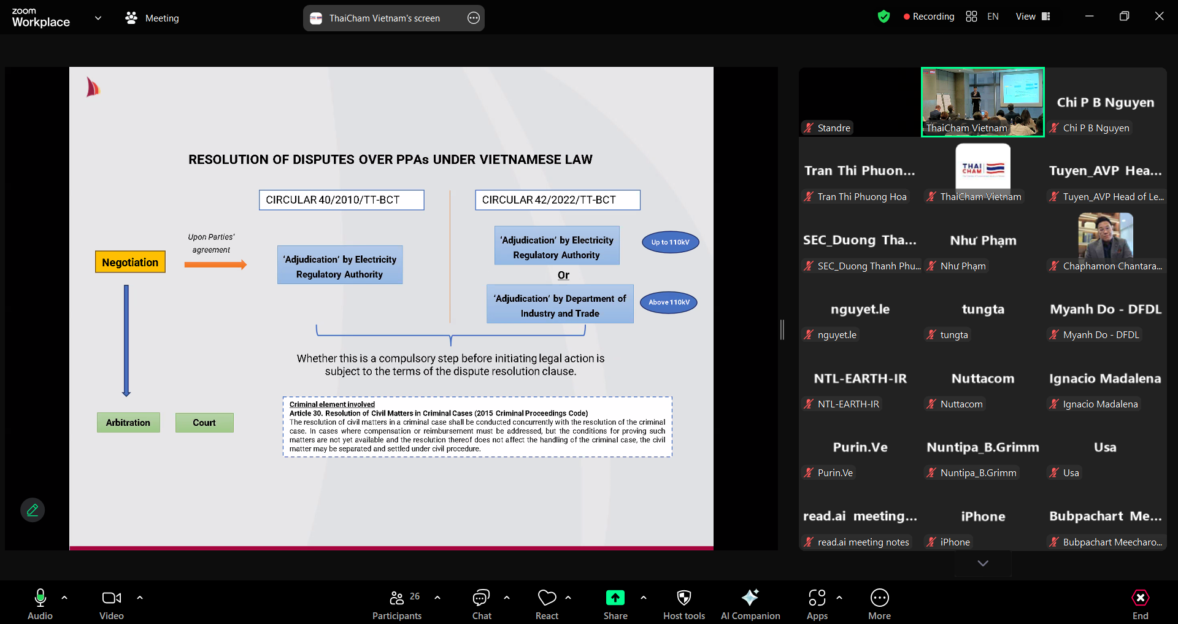
Task: Grab the panel divider handle beside gallery
Action: [782, 329]
